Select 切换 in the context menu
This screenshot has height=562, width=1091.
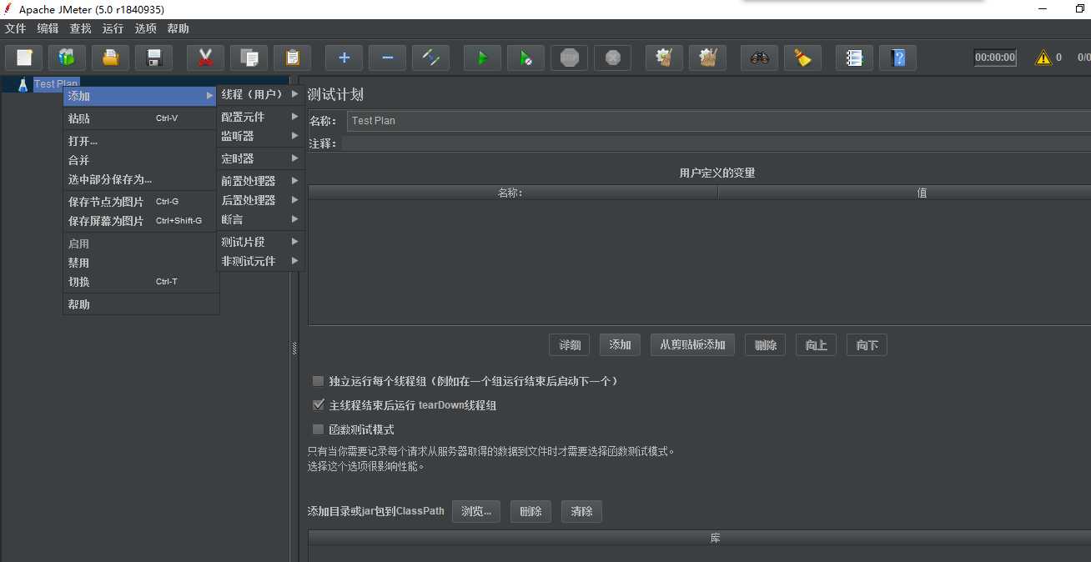(140, 282)
